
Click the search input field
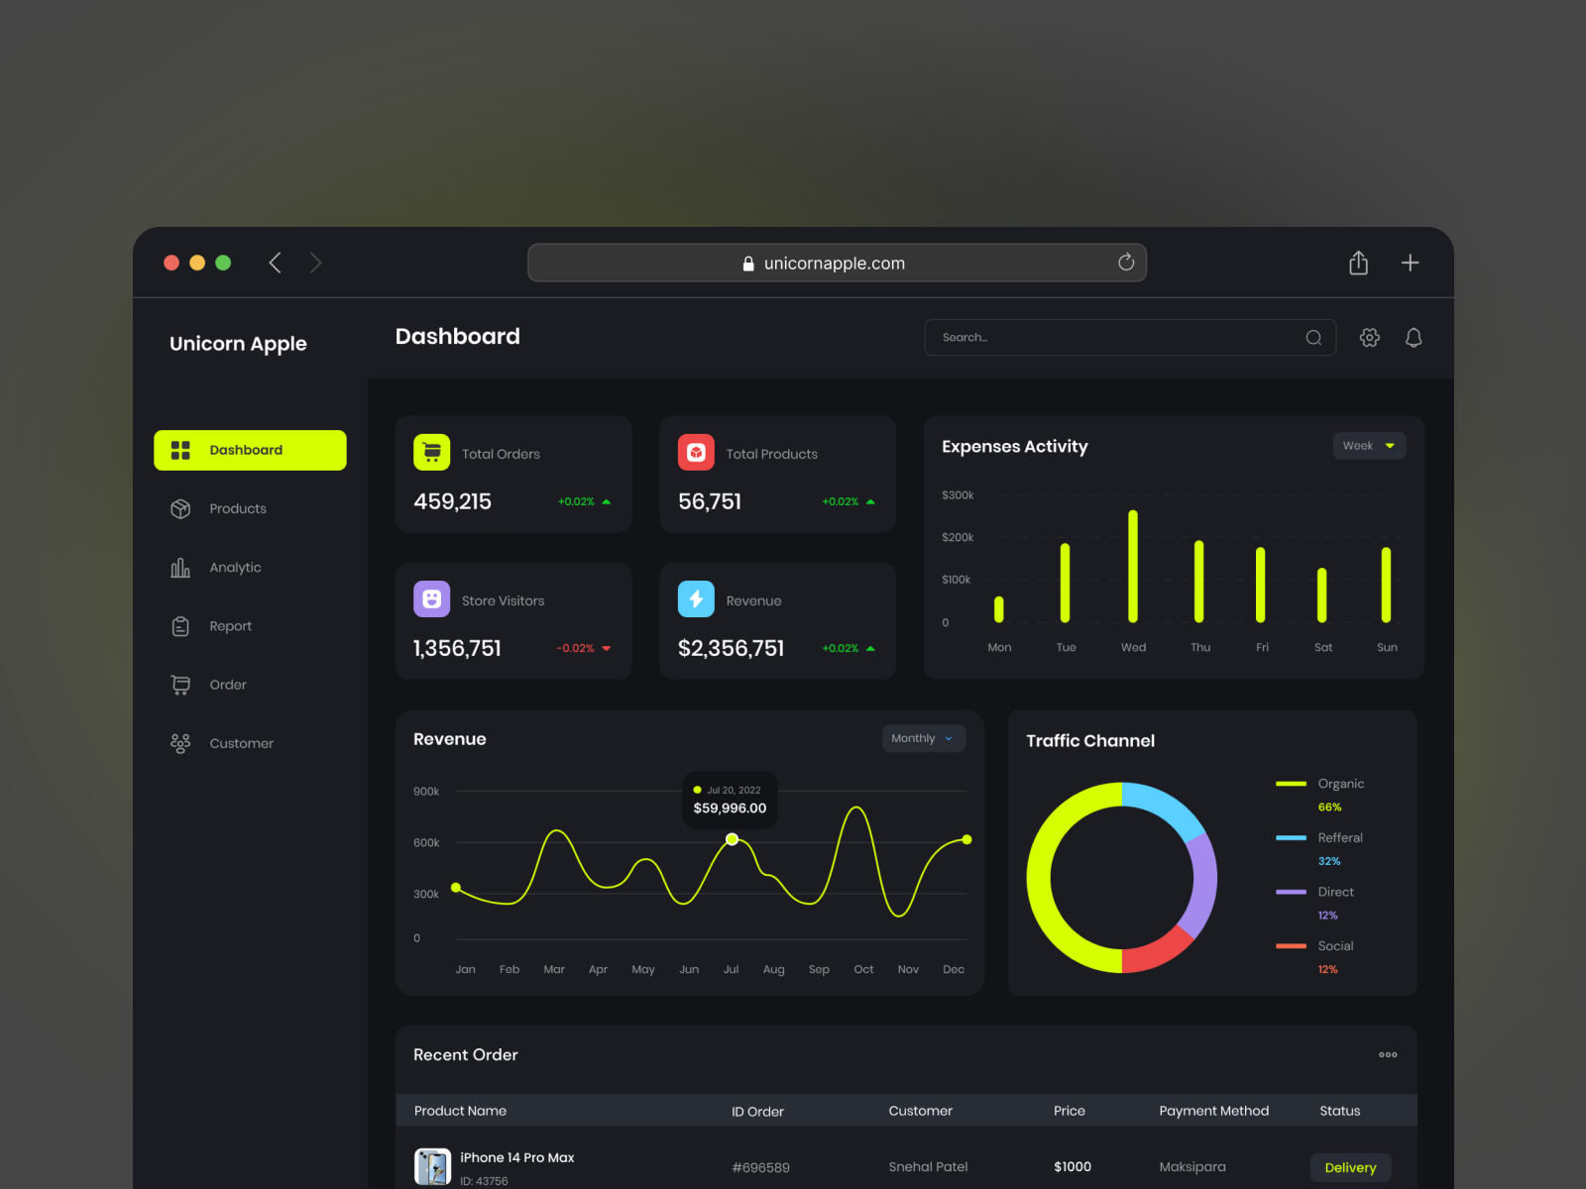(1090, 337)
